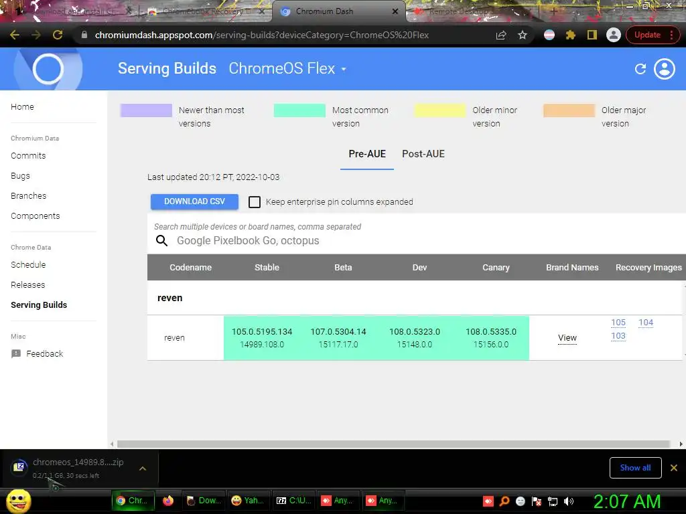Image resolution: width=686 pixels, height=514 pixels.
Task: Open the Chrome Update menu button
Action: coord(653,35)
